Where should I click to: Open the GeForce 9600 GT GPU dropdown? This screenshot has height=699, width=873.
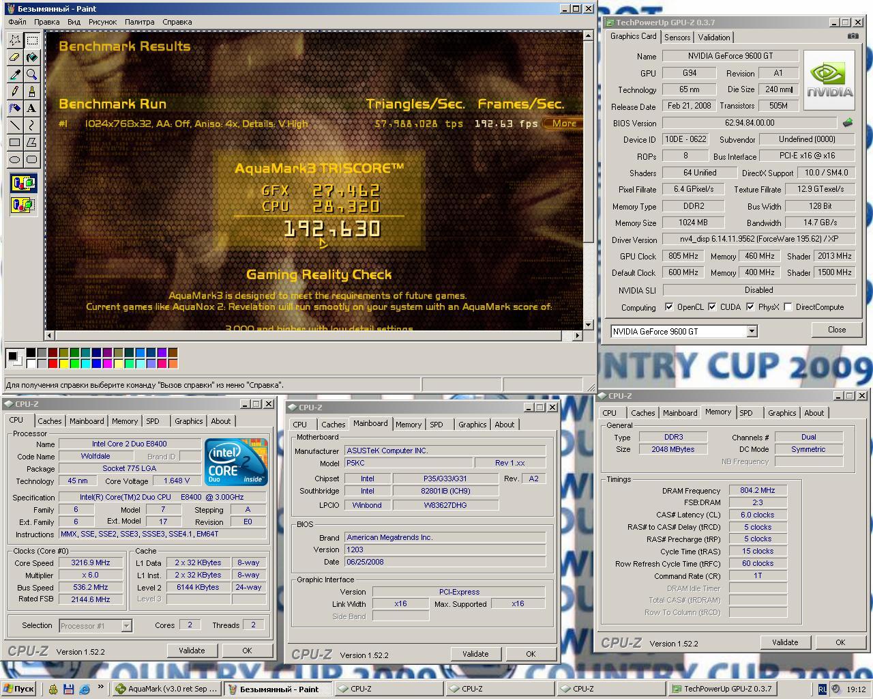(752, 331)
